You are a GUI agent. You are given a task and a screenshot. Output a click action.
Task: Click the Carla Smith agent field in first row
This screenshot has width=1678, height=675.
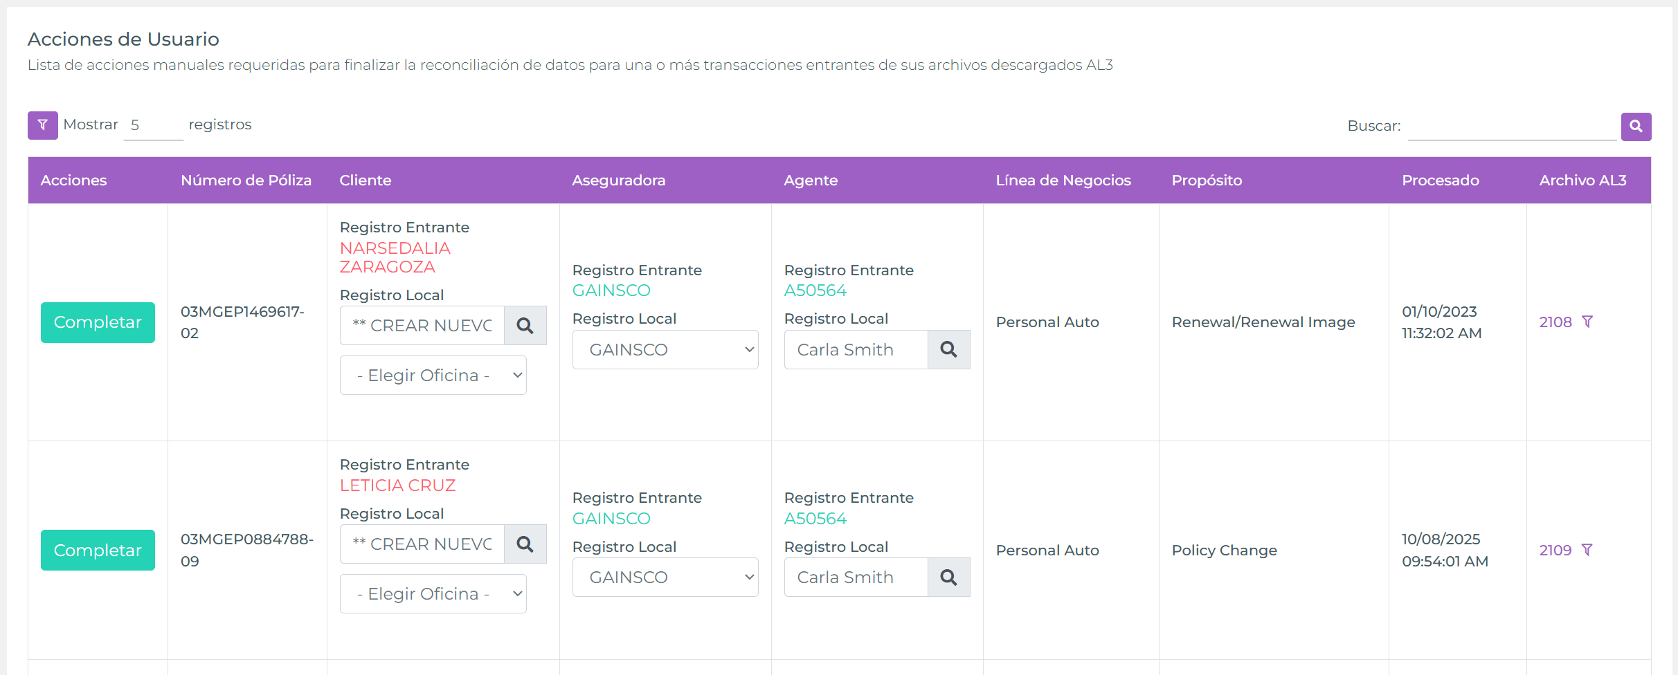click(855, 349)
